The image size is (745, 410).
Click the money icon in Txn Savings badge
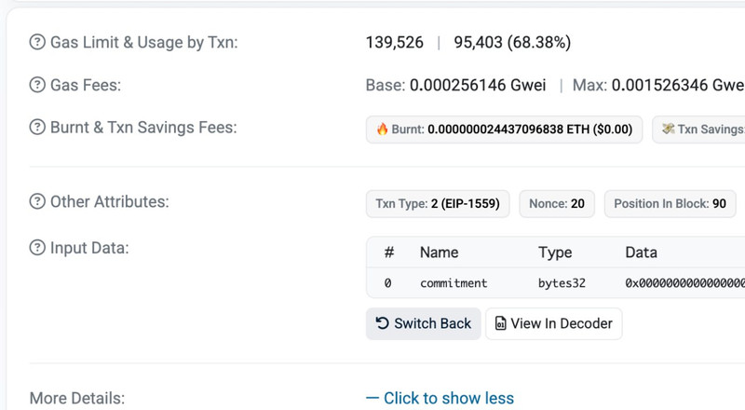(669, 130)
